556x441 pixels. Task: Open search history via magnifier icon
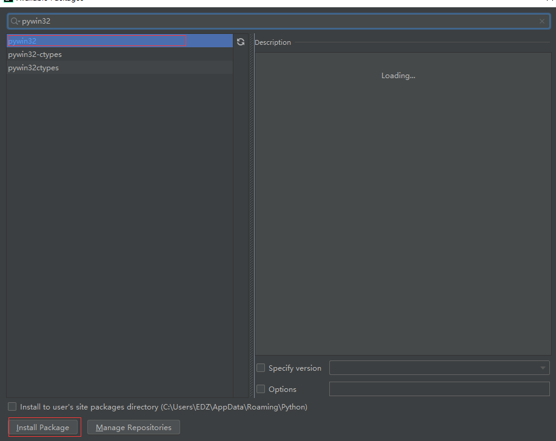pyautogui.click(x=15, y=21)
